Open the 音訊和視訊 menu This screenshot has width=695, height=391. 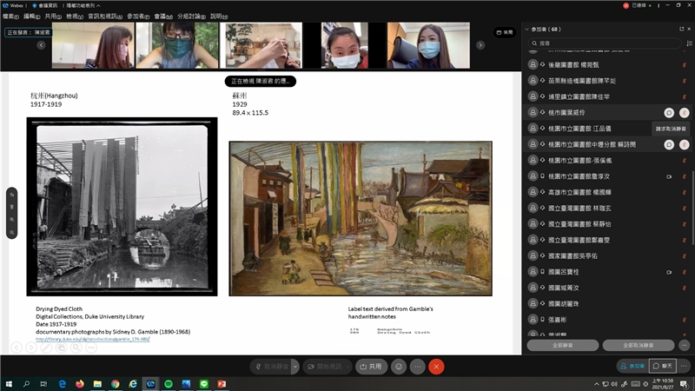tap(105, 17)
